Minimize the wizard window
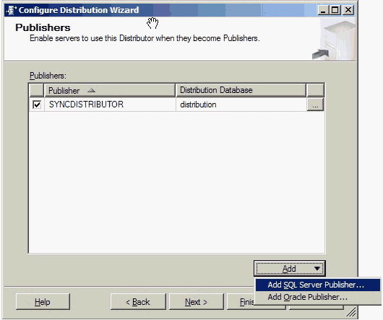 pyautogui.click(x=323, y=10)
